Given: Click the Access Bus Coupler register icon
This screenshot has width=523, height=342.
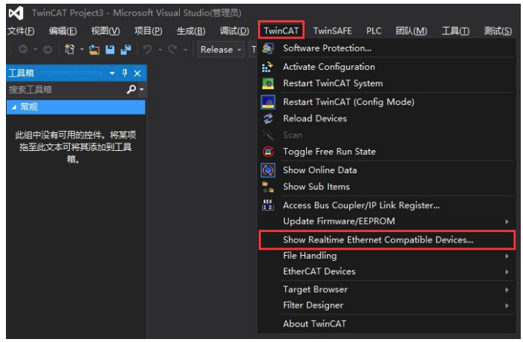Looking at the screenshot, I should 268,205.
